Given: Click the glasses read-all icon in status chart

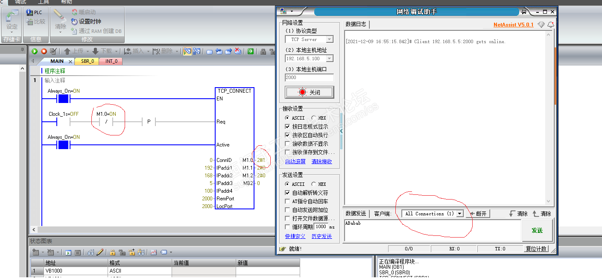Looking at the screenshot, I should [91, 253].
